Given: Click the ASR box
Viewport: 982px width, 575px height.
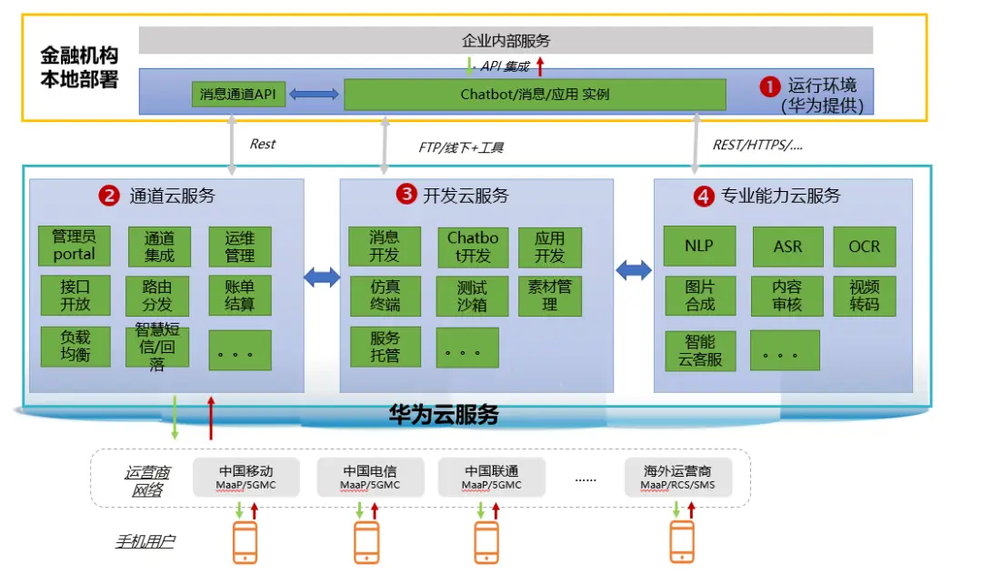Looking at the screenshot, I should coord(787,247).
